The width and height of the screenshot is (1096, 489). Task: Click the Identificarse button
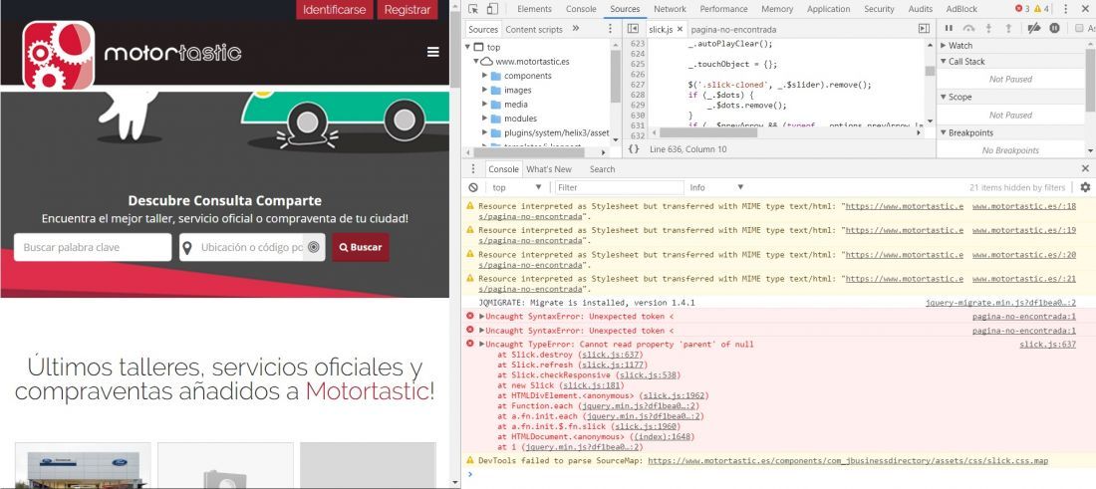(334, 10)
